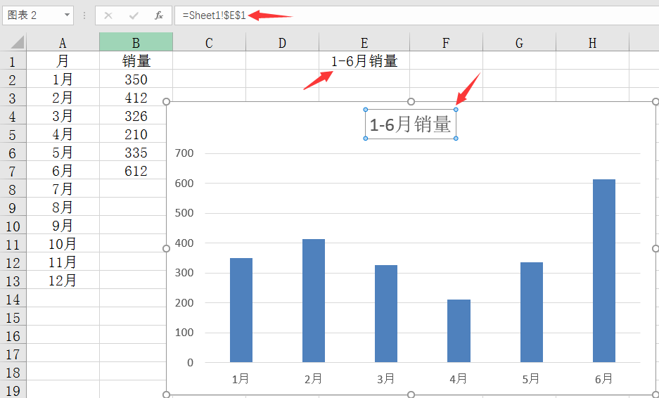This screenshot has height=398, width=659.
Task: Click the 0 value axis label
Action: point(191,362)
